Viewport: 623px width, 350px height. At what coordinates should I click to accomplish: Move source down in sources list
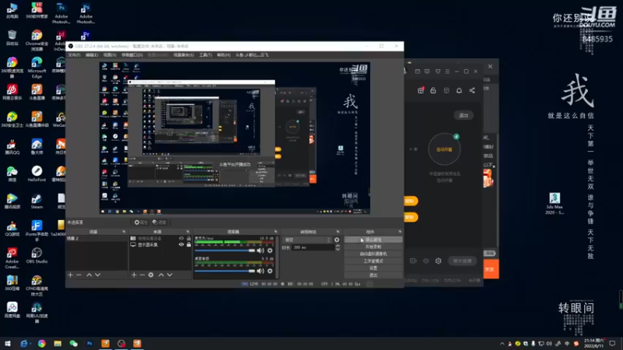click(x=170, y=275)
